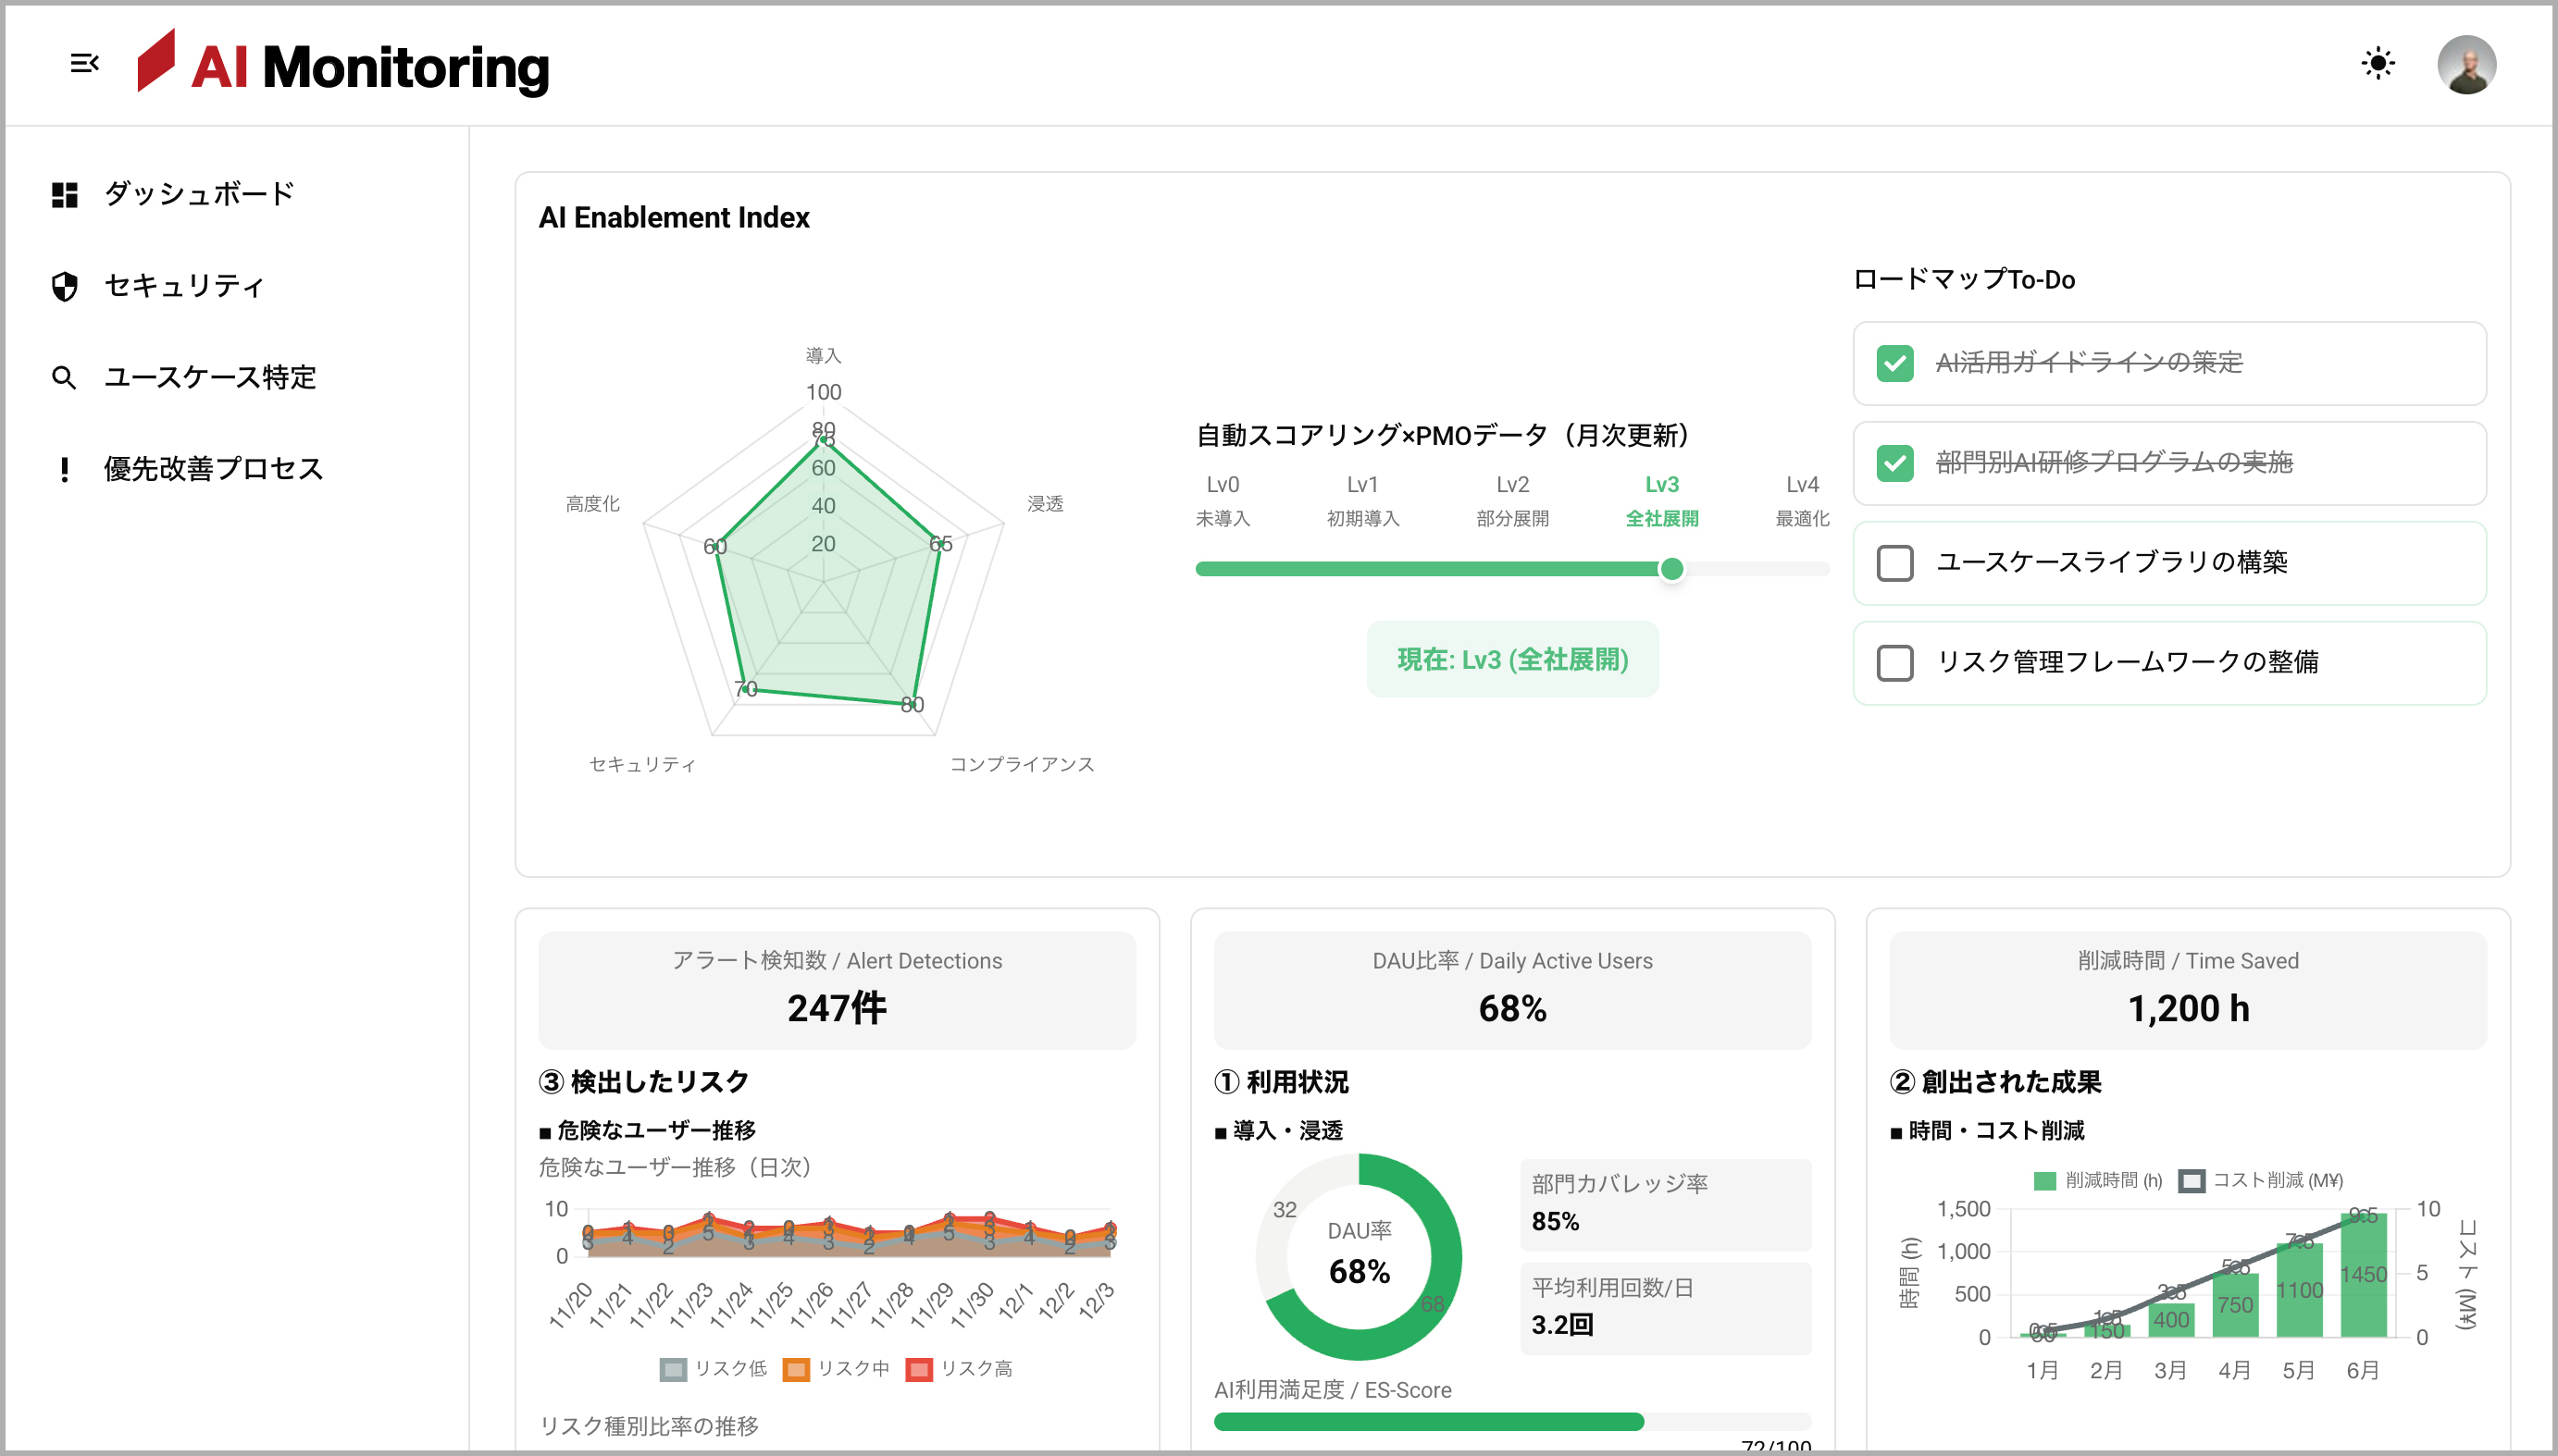This screenshot has height=1456, width=2558.
Task: Click the priority improvement exclamation icon
Action: click(64, 469)
